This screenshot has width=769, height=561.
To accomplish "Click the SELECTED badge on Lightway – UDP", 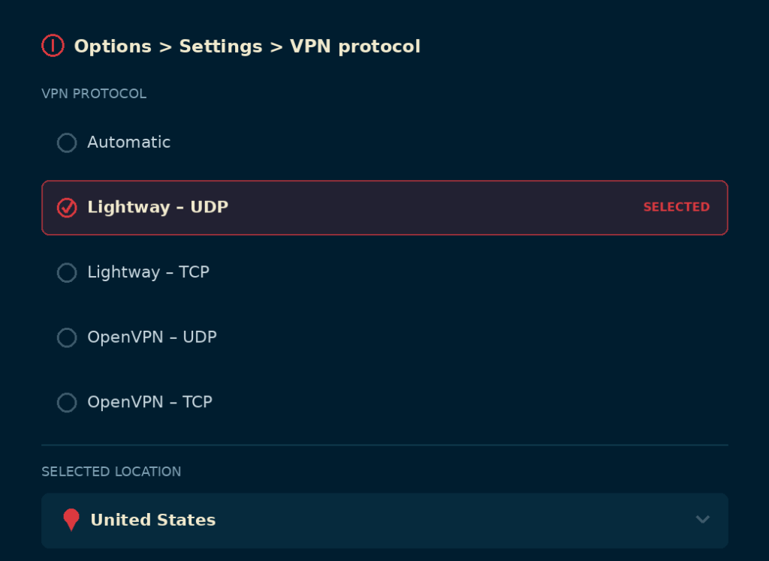I will pyautogui.click(x=677, y=207).
